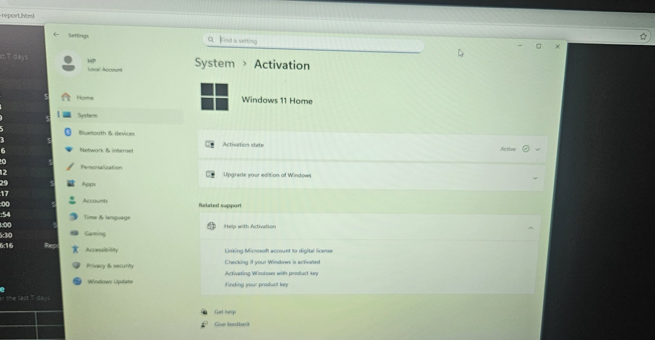This screenshot has height=340, width=655.
Task: Click the Activation state certificate icon
Action: click(x=210, y=144)
